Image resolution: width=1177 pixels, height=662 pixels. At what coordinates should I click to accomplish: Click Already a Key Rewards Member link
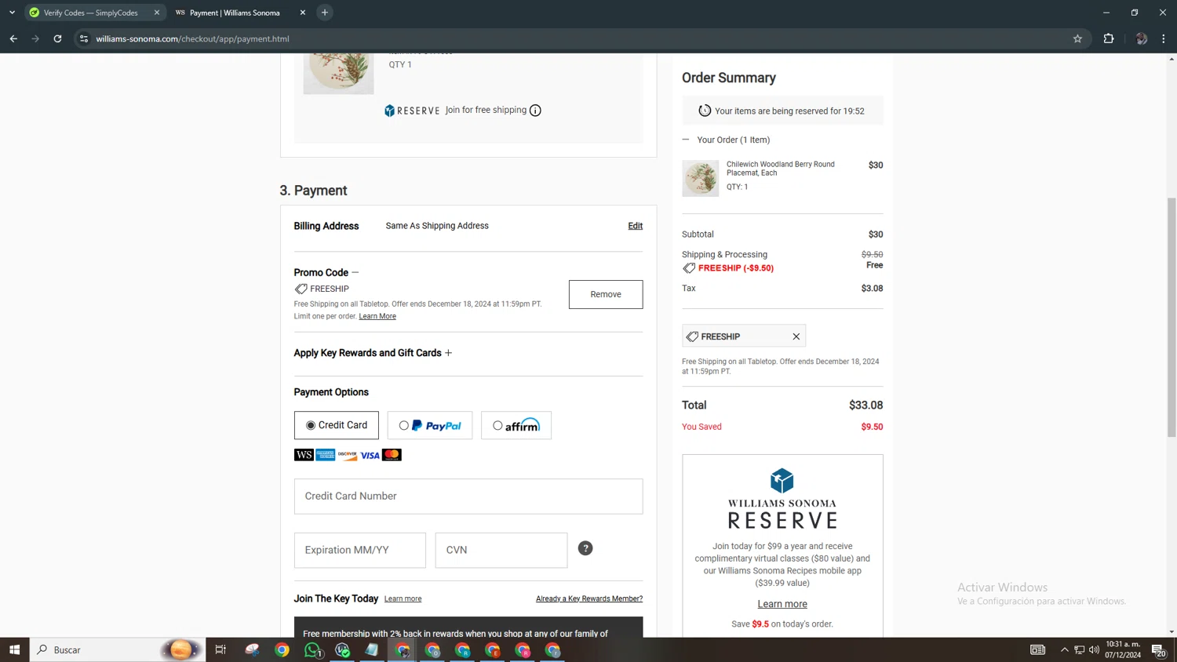(589, 598)
